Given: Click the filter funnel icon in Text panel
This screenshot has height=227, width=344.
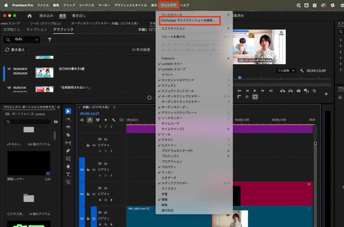Looking at the screenshot, I should click(50, 40).
